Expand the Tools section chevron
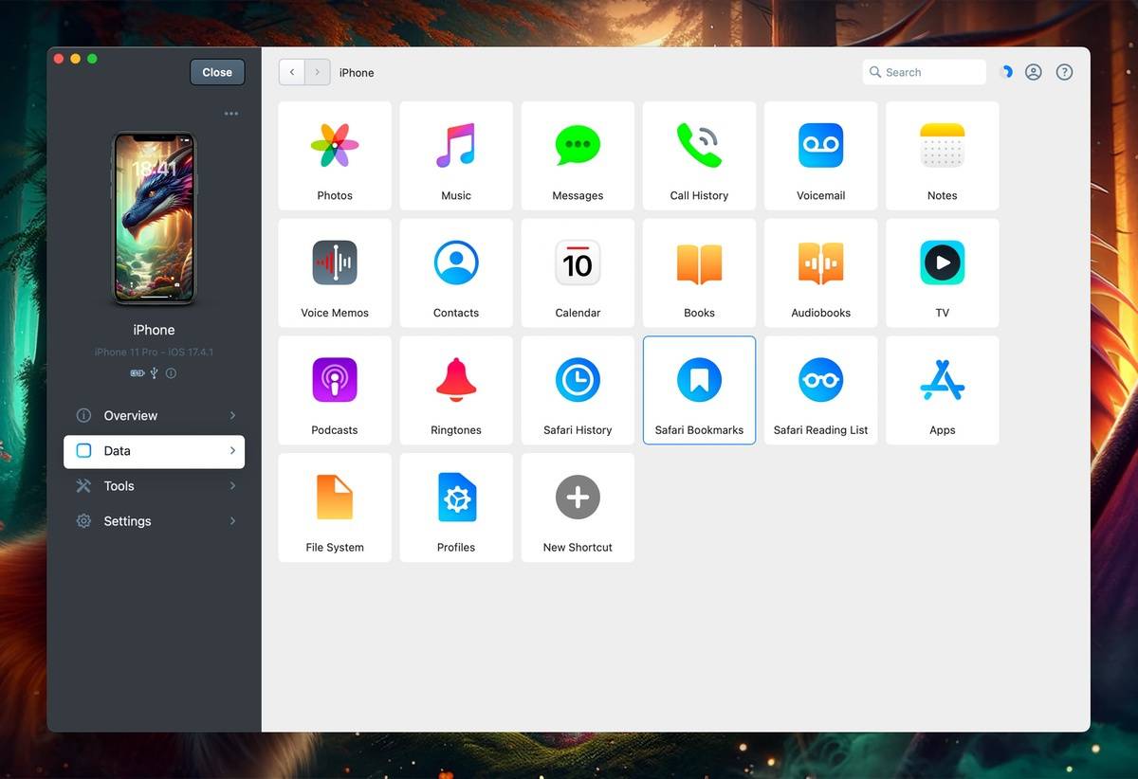 click(232, 486)
